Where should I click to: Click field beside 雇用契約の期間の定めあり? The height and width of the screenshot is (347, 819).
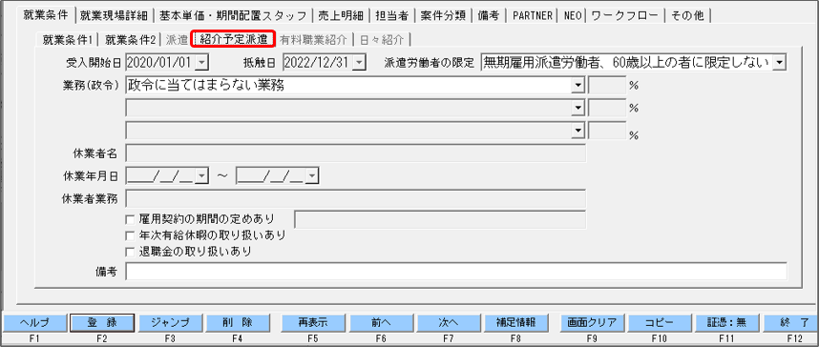(x=440, y=219)
